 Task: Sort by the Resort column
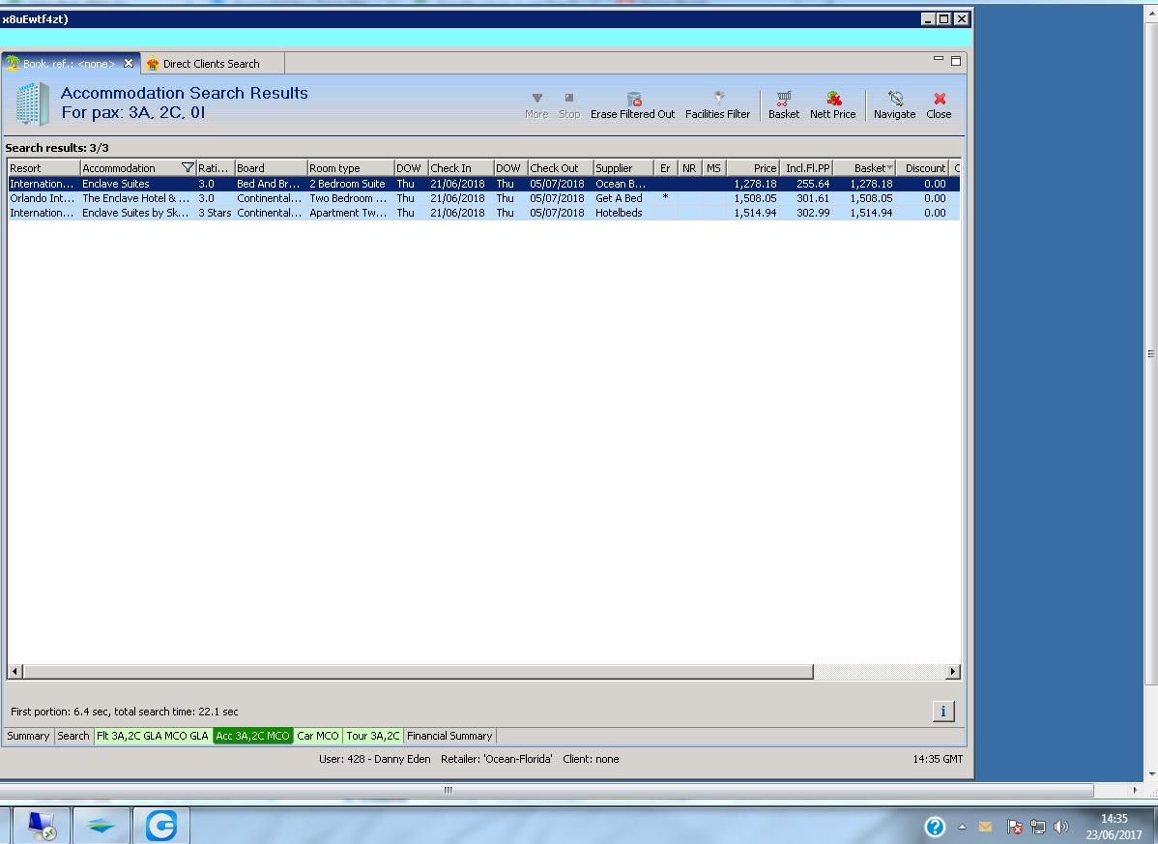click(x=43, y=168)
